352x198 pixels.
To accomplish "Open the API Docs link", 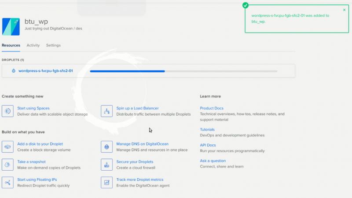I will tap(208, 145).
